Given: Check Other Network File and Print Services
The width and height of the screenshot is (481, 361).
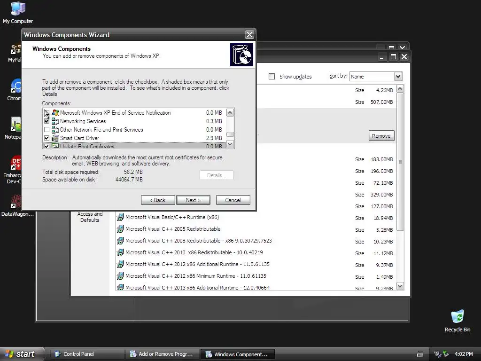Looking at the screenshot, I should [47, 130].
